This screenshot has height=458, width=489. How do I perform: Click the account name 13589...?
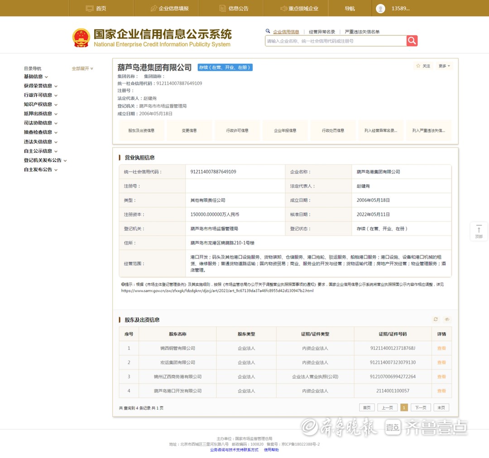pos(400,9)
